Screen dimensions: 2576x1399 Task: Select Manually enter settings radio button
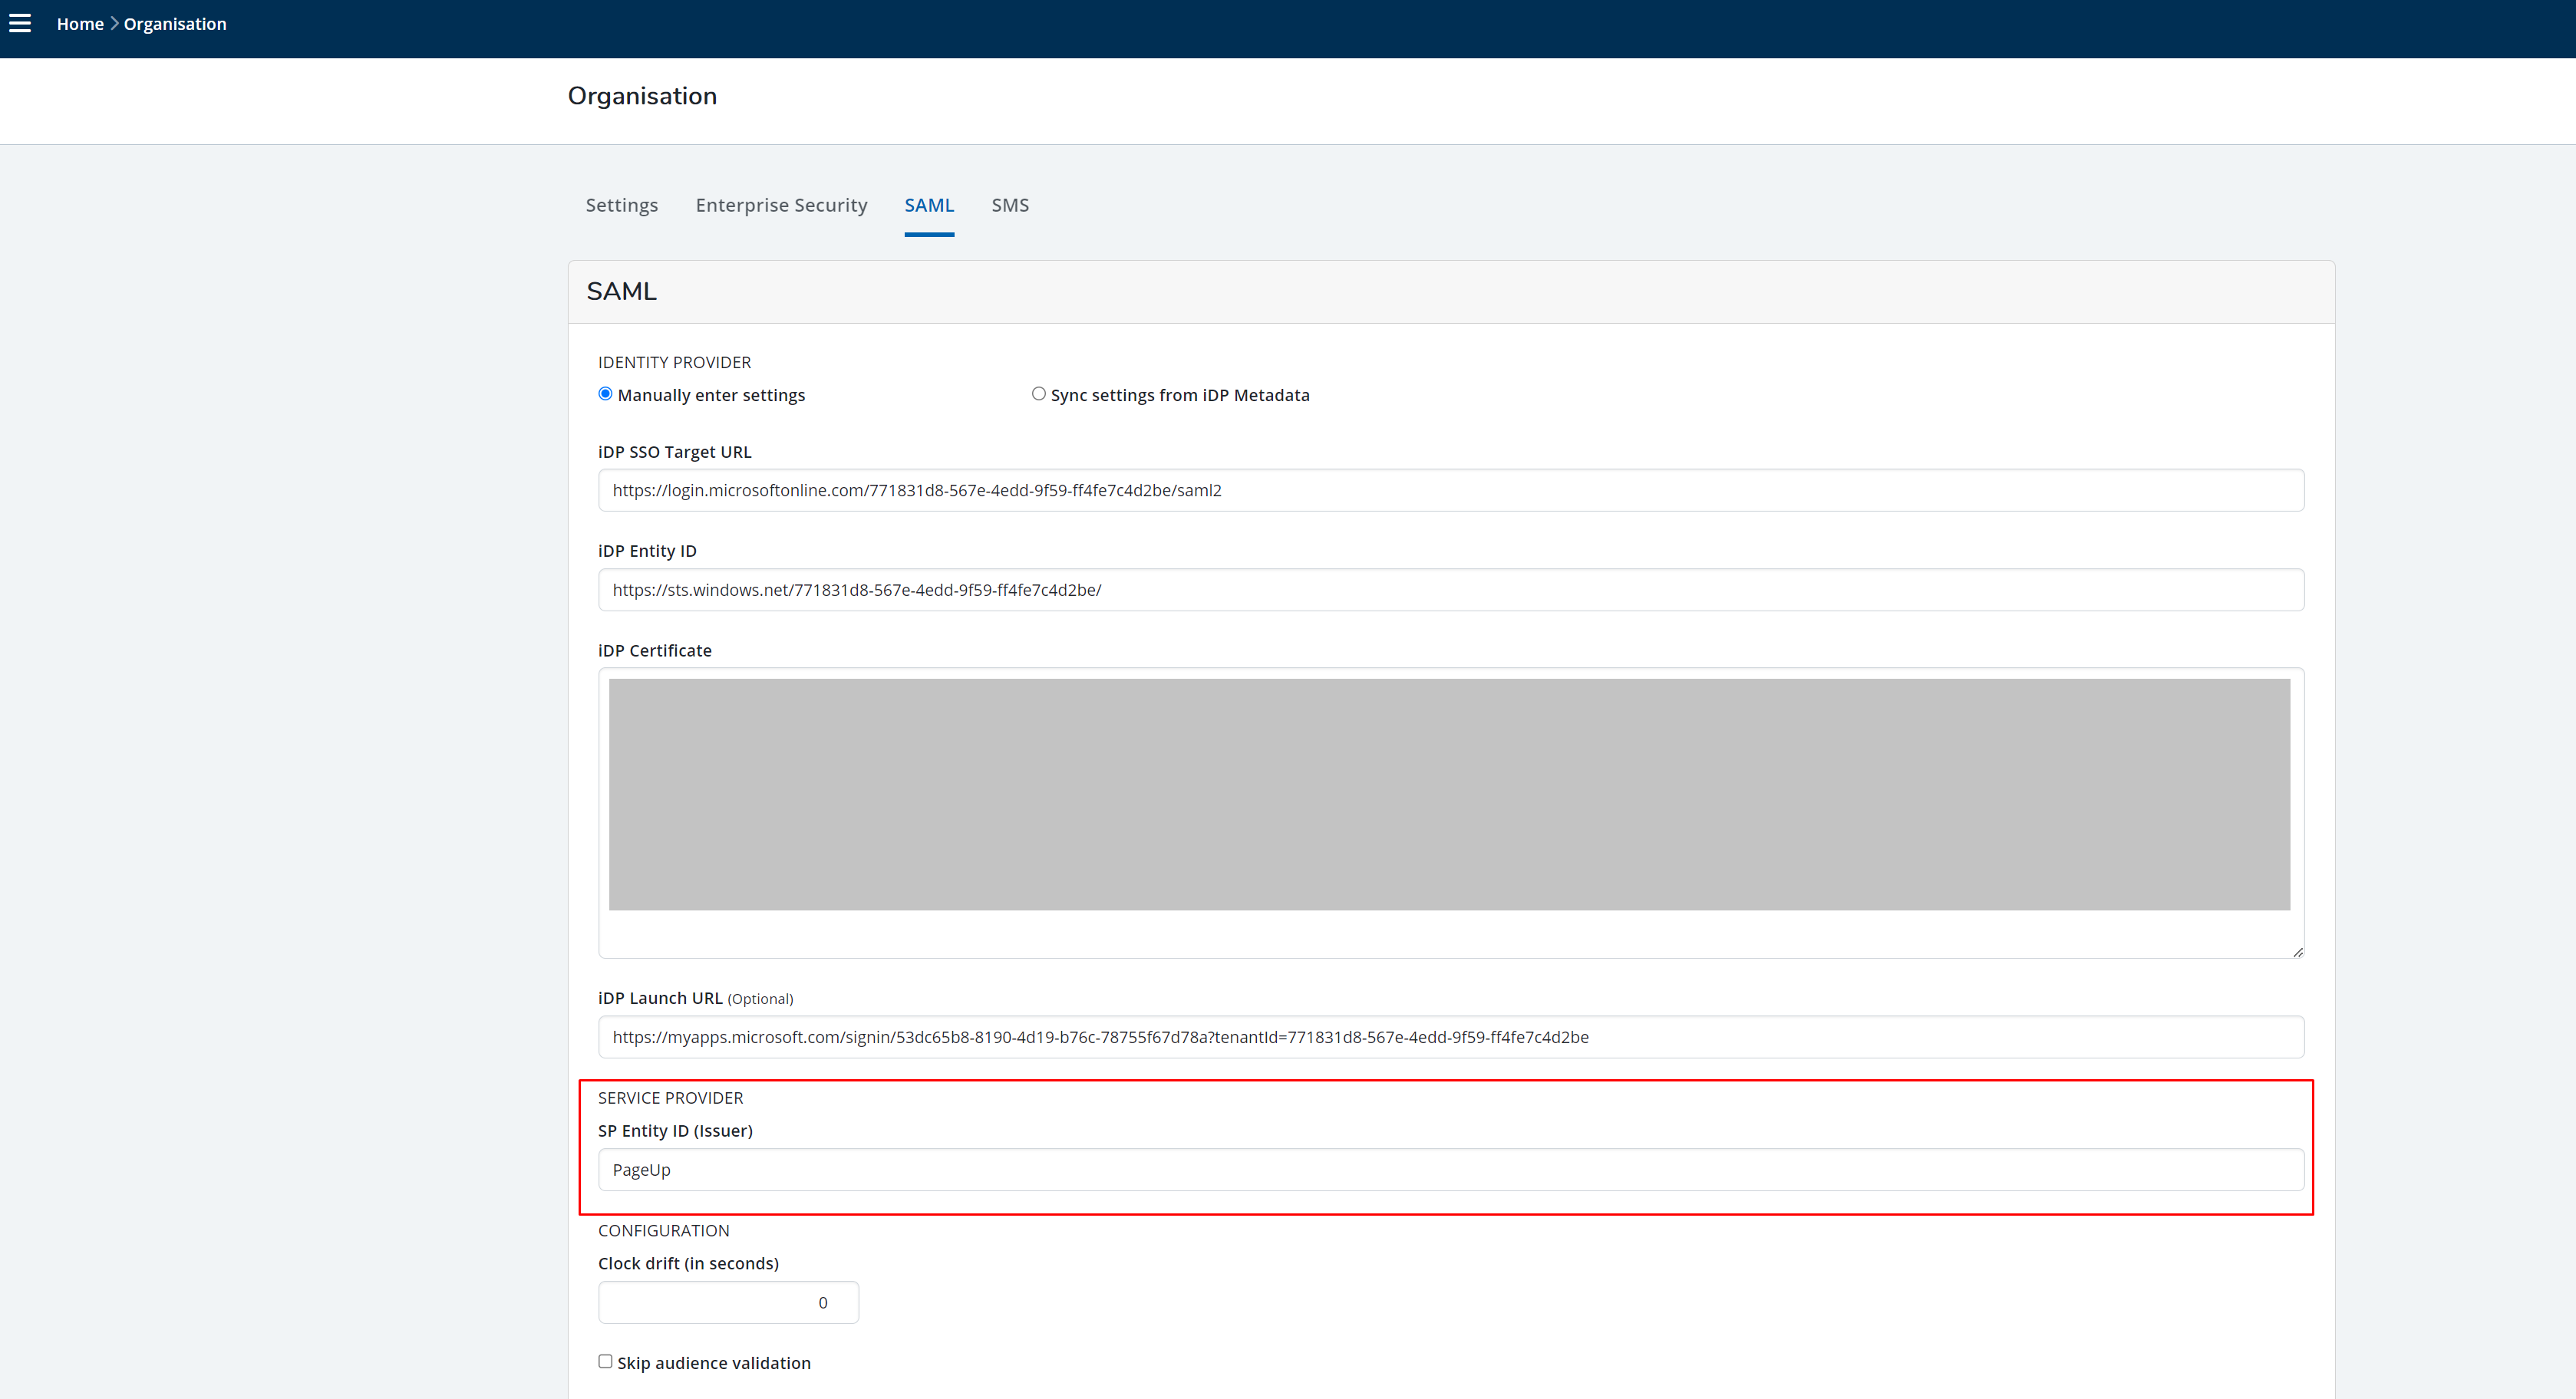605,393
